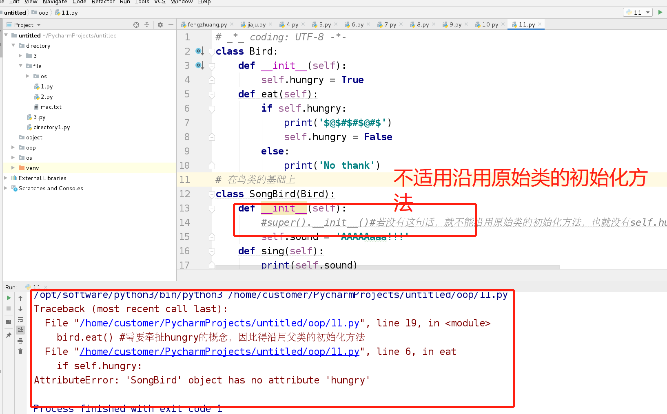Rerun script with green arrow in Run panel
The image size is (667, 414).
point(9,298)
